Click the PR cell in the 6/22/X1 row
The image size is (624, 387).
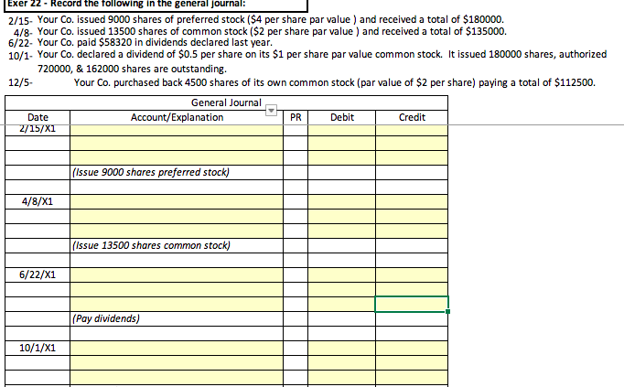click(296, 274)
